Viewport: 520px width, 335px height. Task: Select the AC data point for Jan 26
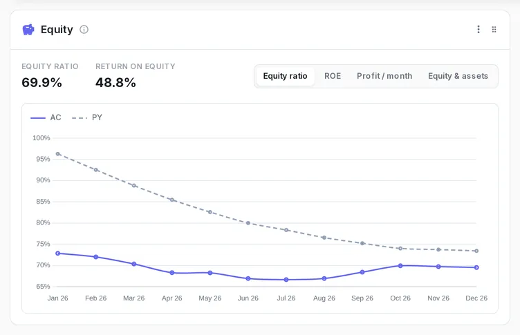coord(57,253)
